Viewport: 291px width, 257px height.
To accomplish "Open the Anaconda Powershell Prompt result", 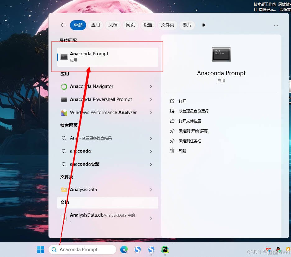I will tap(108, 99).
